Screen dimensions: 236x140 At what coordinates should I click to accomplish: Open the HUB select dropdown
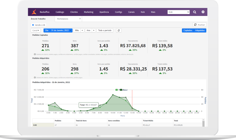178,12
